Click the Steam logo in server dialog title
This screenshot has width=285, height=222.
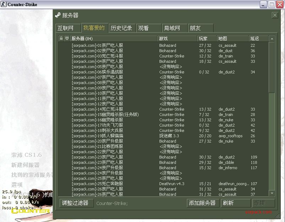coord(58,15)
